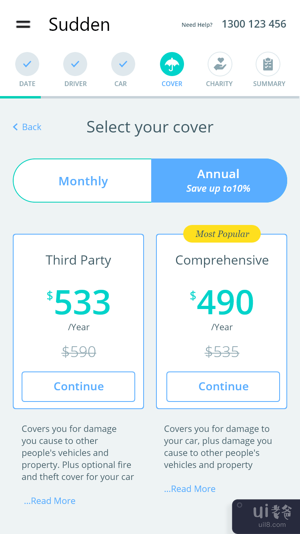Call the 1300 123 456 help number
300x534 pixels.
click(x=254, y=24)
